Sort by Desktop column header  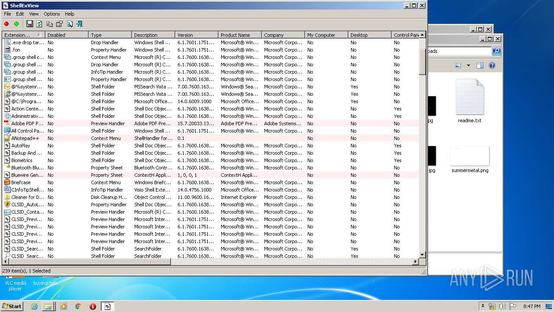click(x=370, y=35)
